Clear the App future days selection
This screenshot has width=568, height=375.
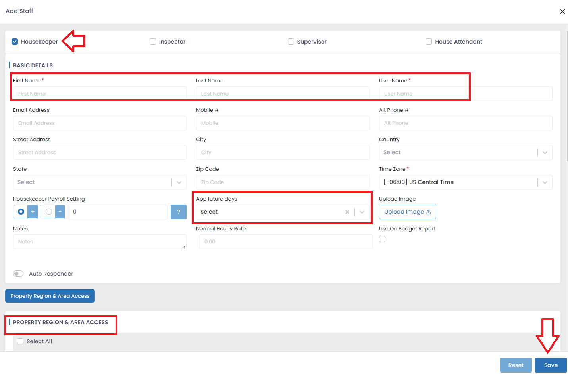pos(347,212)
